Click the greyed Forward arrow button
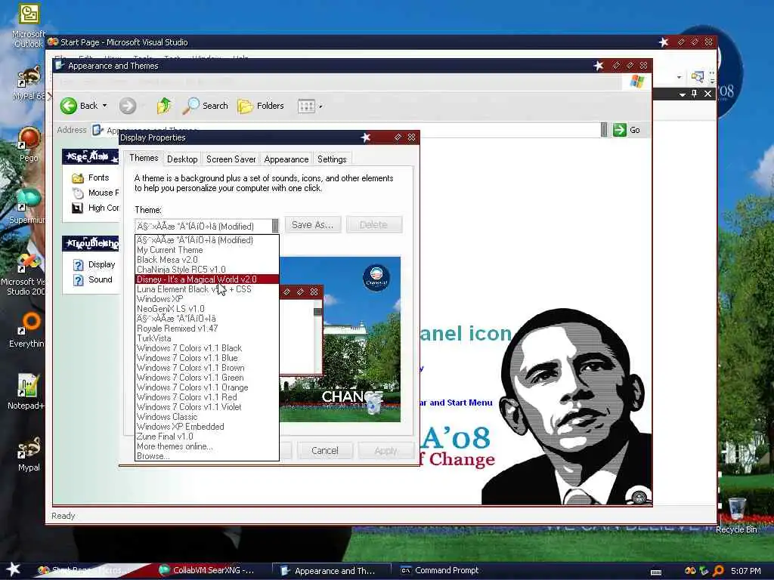The height and width of the screenshot is (580, 774). pyautogui.click(x=127, y=106)
